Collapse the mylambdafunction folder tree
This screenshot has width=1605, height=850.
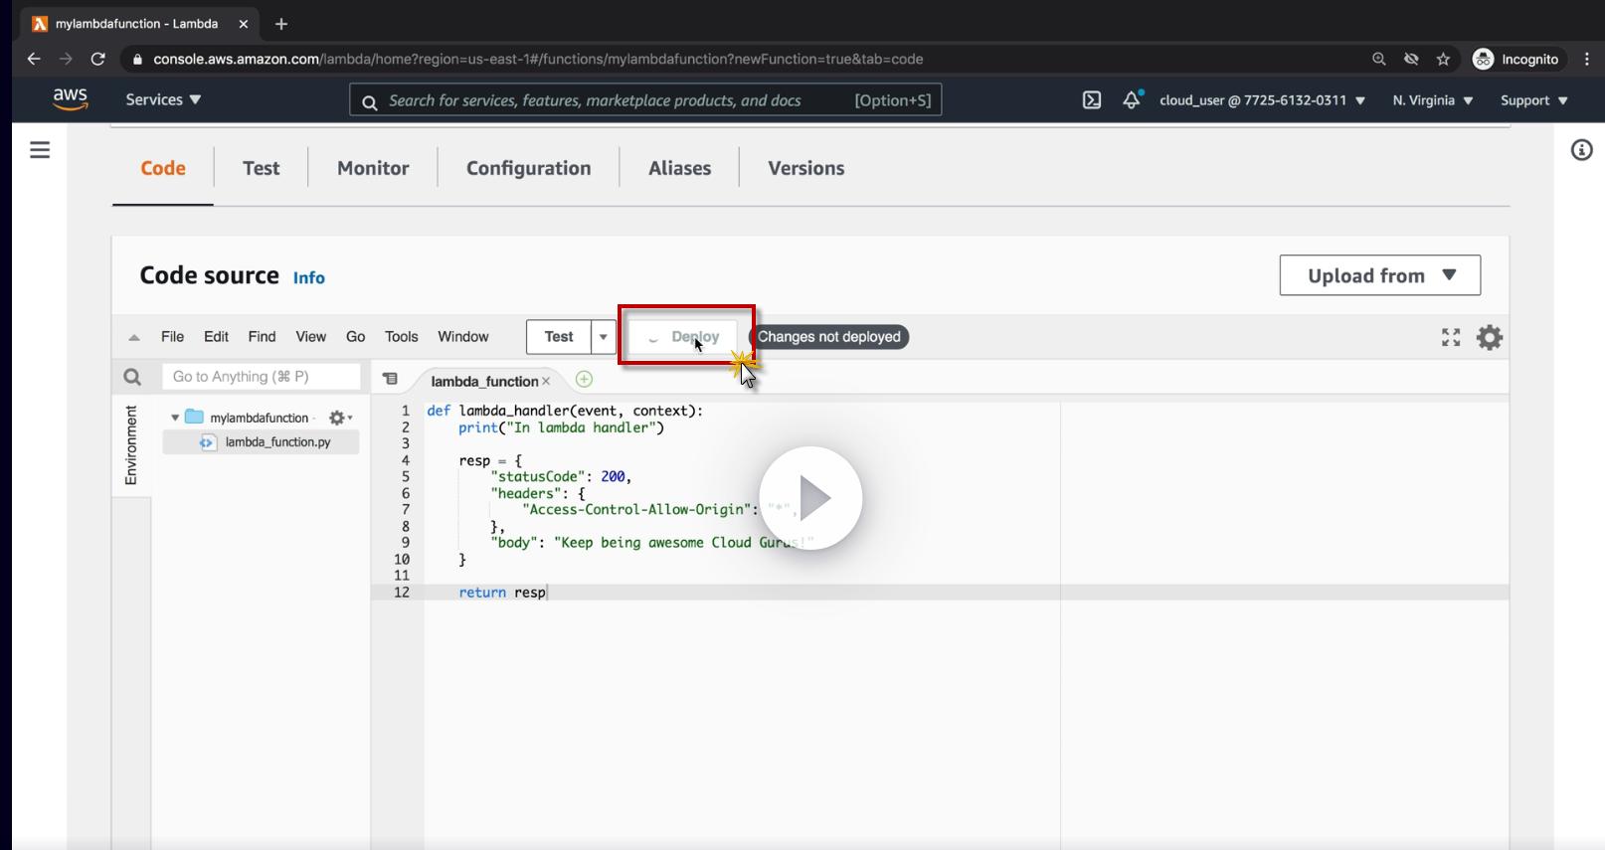pos(175,418)
